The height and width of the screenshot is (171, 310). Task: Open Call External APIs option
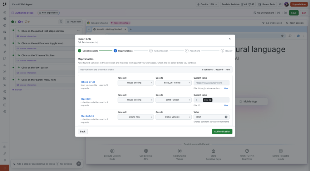(x=146, y=155)
